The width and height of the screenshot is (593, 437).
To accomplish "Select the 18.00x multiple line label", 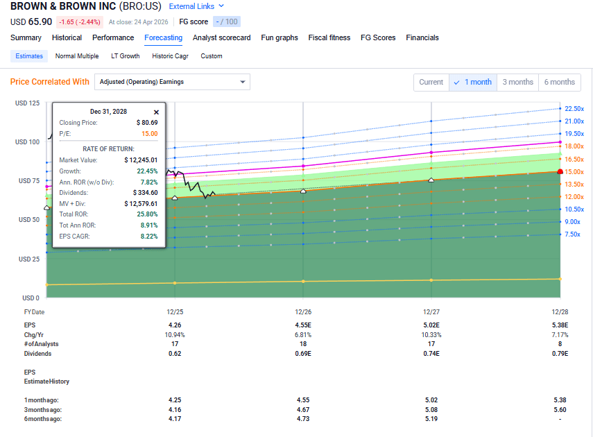I will [574, 146].
